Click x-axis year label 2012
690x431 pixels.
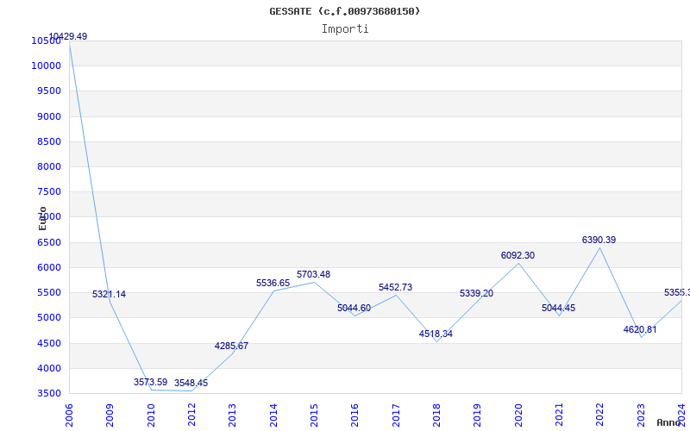pos(191,415)
